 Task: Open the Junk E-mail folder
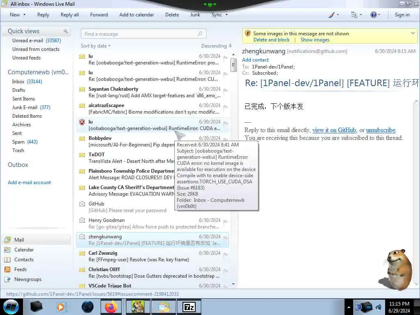point(31,107)
